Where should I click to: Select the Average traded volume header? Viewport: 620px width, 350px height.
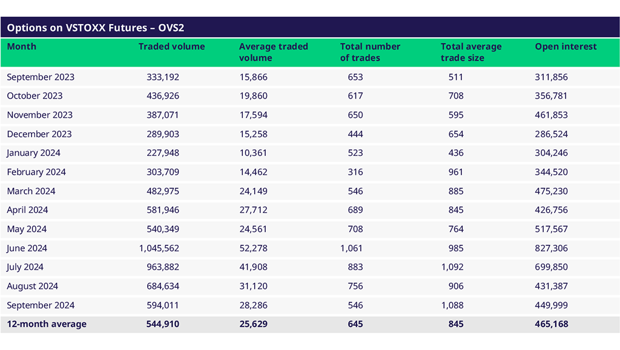273,52
